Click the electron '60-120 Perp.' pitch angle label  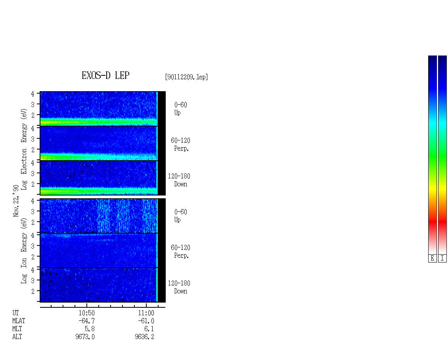[180, 144]
